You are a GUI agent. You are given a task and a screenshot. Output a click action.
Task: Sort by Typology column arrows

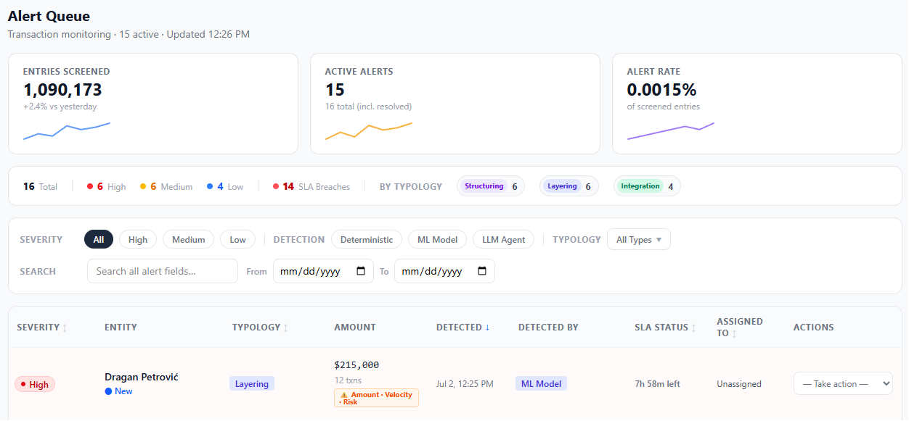tap(285, 328)
